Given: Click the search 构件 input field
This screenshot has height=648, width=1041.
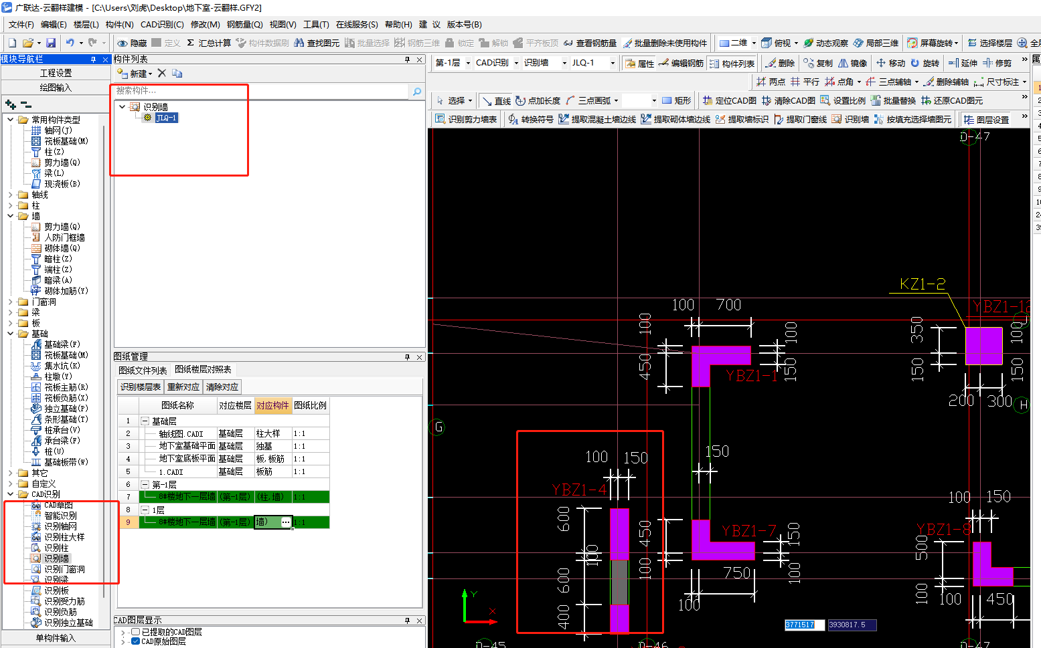Looking at the screenshot, I should coord(261,91).
